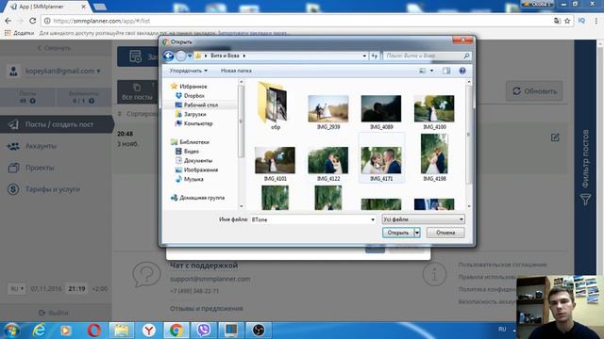Click the edit post pencil icon

point(555,137)
